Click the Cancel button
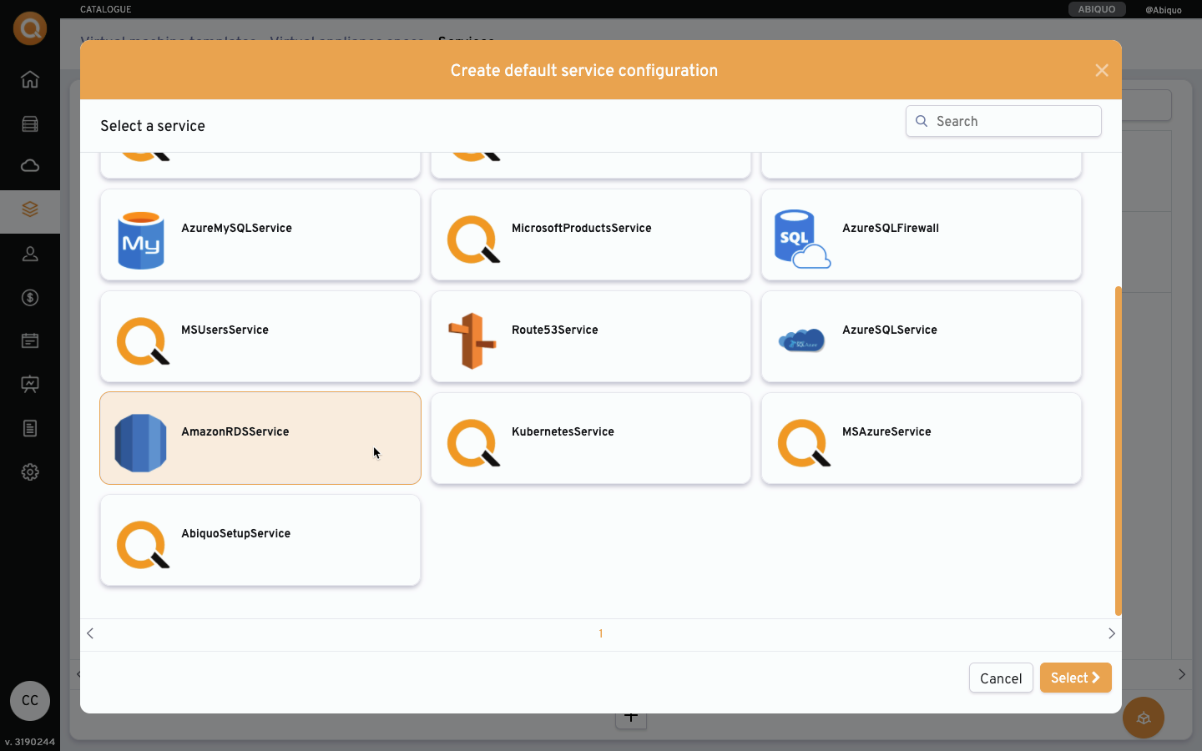This screenshot has height=751, width=1202. coord(1001,678)
